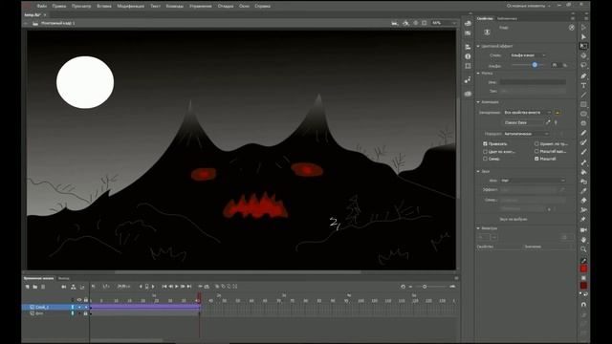Play the timeline animation

[x=176, y=287]
